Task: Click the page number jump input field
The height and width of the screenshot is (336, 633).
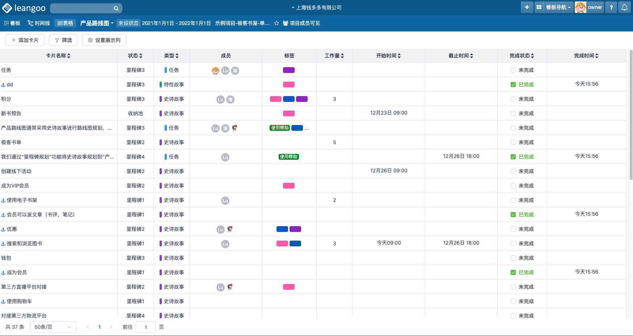Action: pos(146,327)
